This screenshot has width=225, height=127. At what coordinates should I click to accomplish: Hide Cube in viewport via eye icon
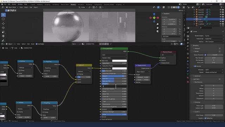click(x=220, y=19)
